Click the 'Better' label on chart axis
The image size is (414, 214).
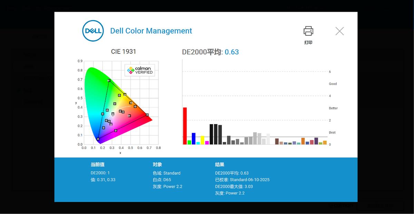(x=333, y=108)
